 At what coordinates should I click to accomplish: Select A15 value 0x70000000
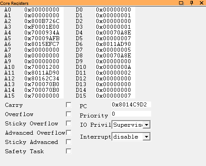point(44,96)
